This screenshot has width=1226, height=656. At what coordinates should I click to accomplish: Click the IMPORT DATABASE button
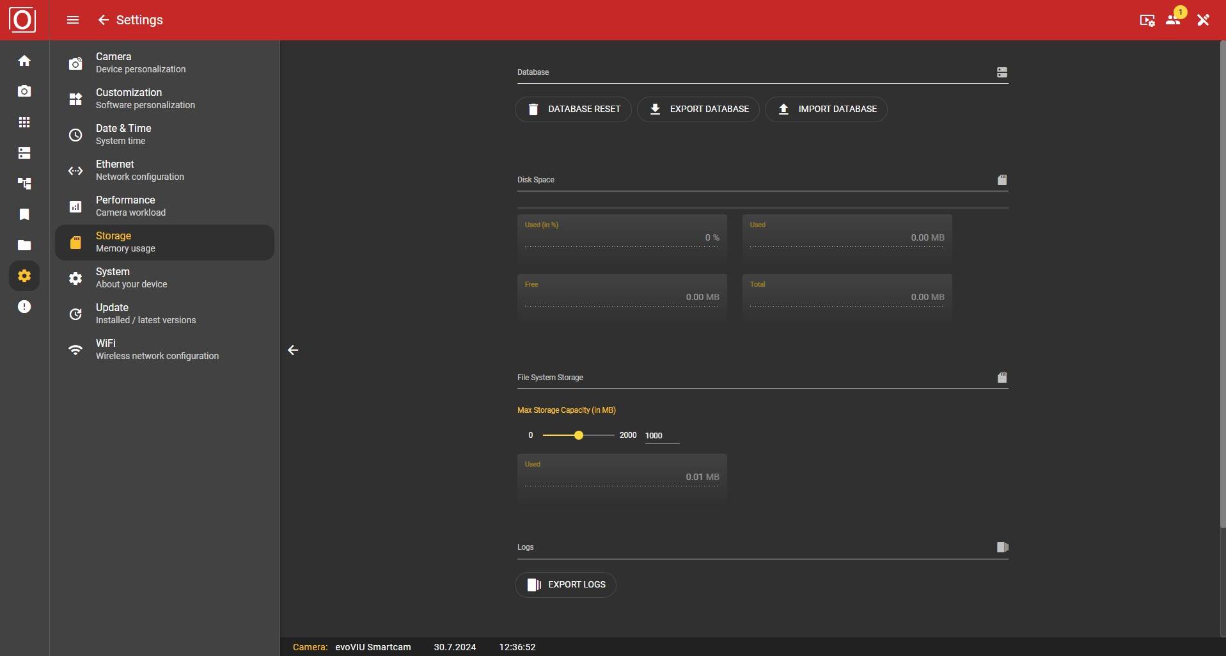[x=826, y=109]
